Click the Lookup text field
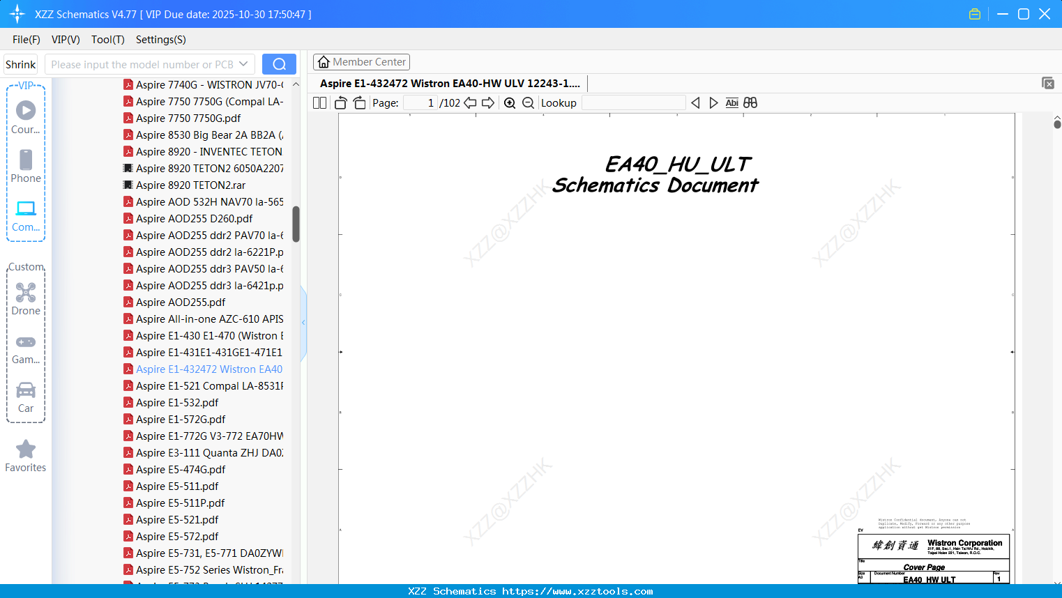The width and height of the screenshot is (1062, 598). [x=633, y=103]
